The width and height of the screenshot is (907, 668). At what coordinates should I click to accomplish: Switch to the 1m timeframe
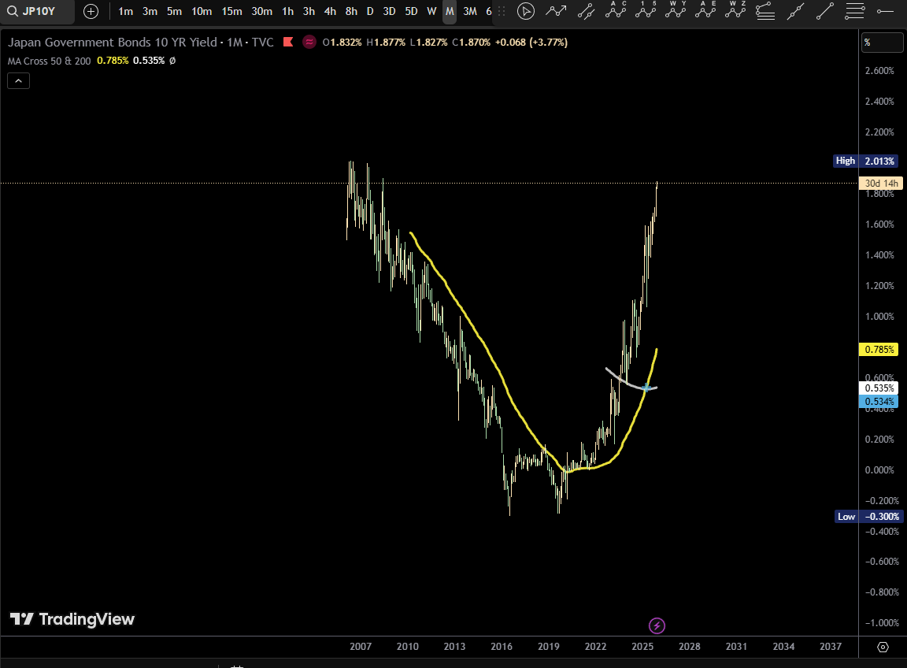(125, 11)
